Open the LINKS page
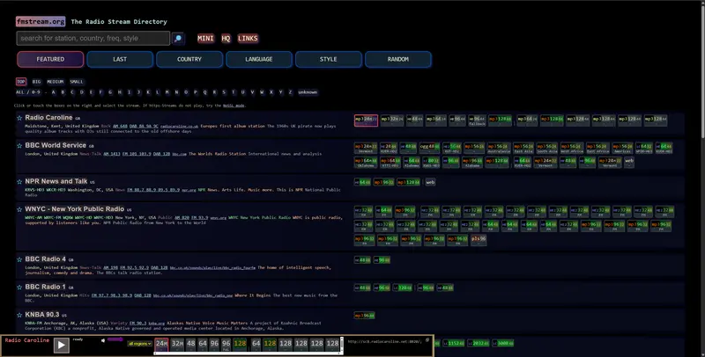This screenshot has width=705, height=357. click(x=248, y=39)
